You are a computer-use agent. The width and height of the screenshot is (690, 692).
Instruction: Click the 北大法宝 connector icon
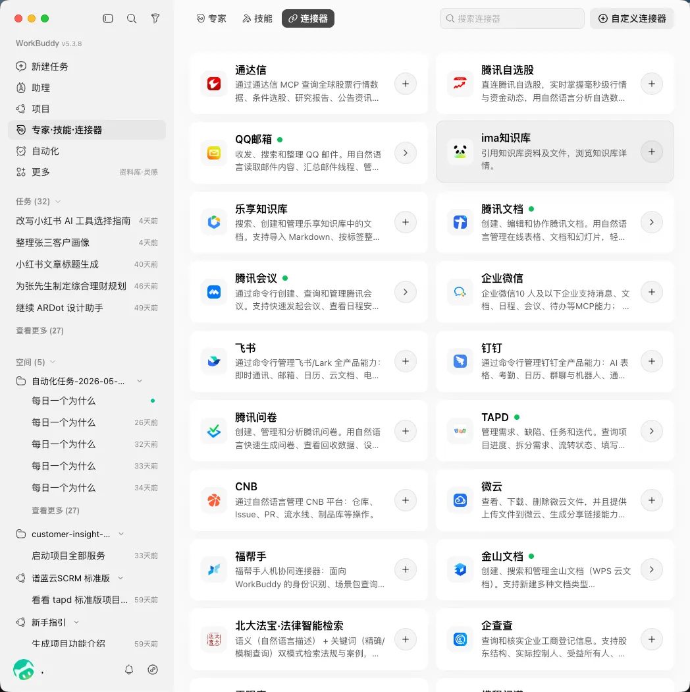(x=214, y=639)
